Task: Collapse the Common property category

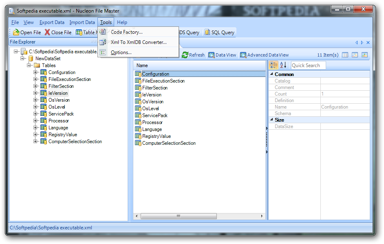Action: pos(271,74)
